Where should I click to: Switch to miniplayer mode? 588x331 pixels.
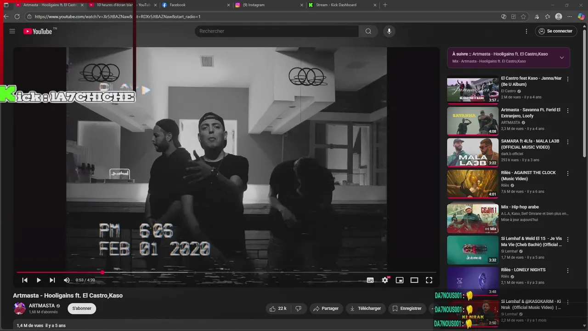(x=400, y=280)
